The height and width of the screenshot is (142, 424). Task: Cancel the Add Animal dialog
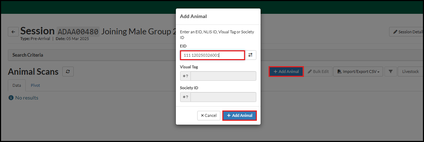(209, 115)
